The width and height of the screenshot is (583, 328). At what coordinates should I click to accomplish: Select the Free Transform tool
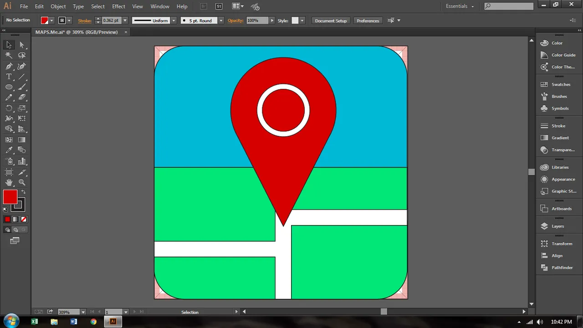point(22,118)
